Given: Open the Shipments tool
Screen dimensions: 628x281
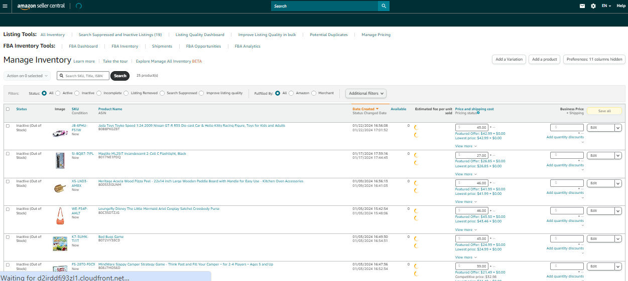Looking at the screenshot, I should [x=162, y=46].
